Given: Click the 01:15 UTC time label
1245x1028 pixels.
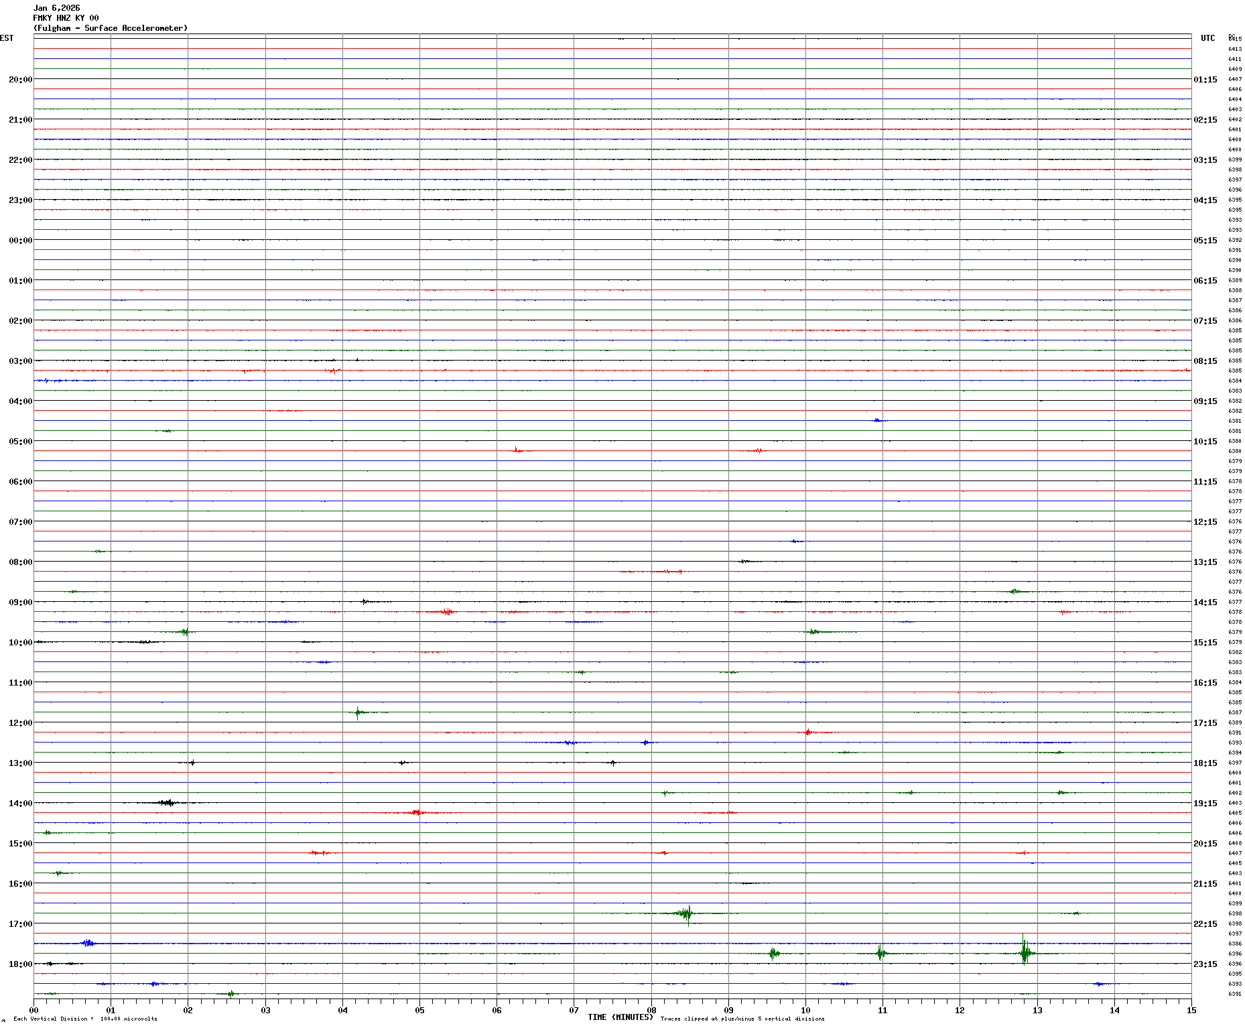Looking at the screenshot, I should [1205, 80].
